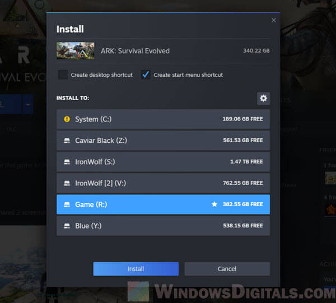
Task: Click 762.55 GB FREE value
Action: pyautogui.click(x=243, y=183)
